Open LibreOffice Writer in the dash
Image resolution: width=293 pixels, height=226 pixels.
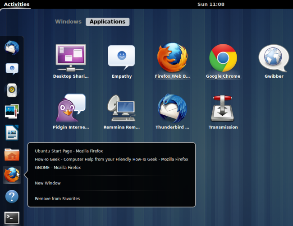click(x=12, y=132)
